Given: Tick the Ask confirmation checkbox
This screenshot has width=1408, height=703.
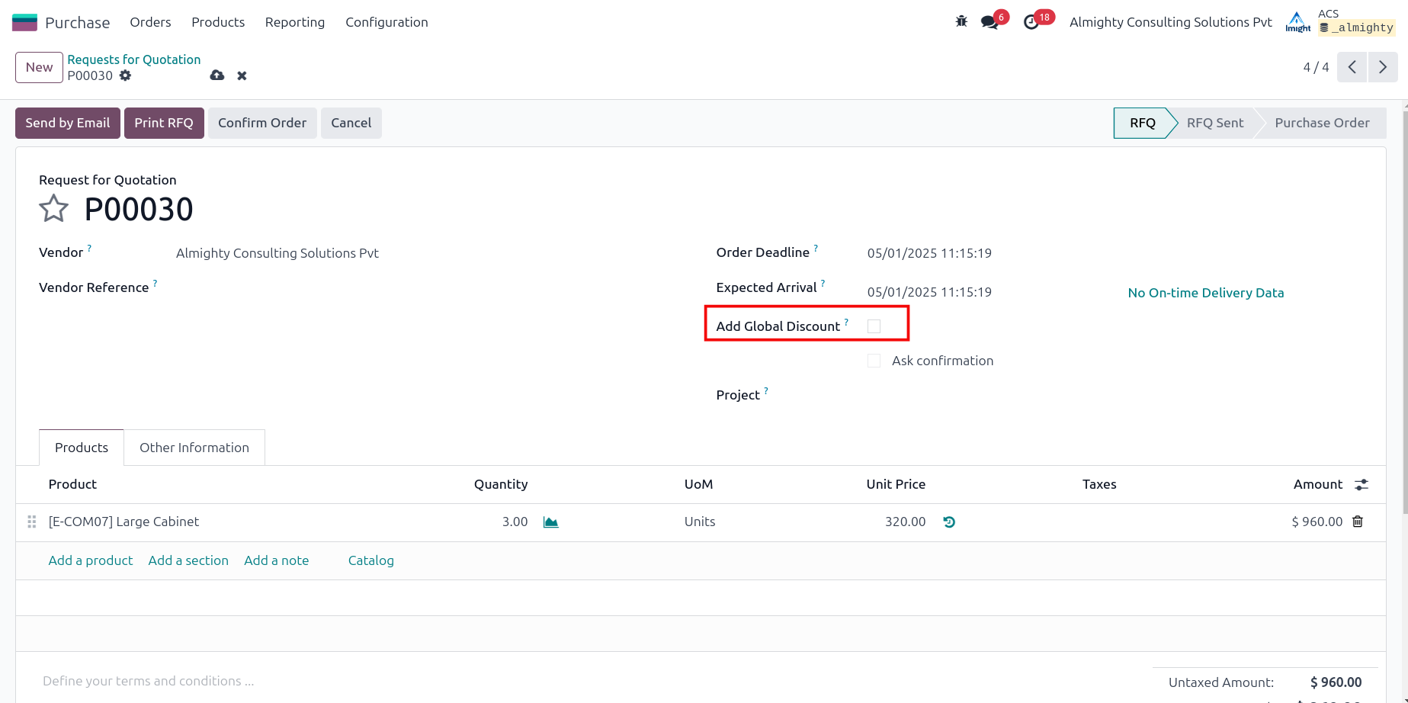Looking at the screenshot, I should tap(874, 361).
